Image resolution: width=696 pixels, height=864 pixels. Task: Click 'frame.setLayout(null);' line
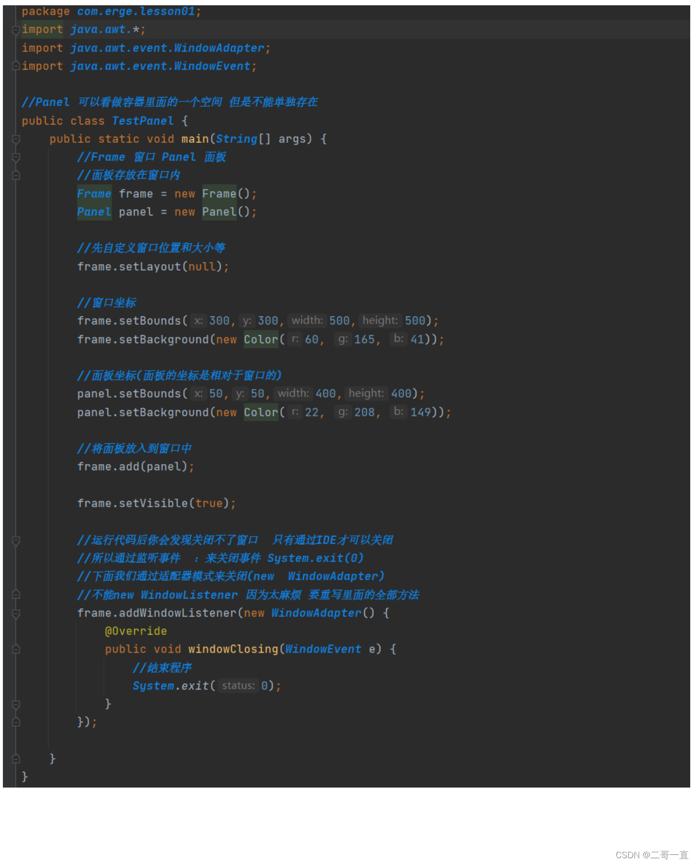coord(153,267)
